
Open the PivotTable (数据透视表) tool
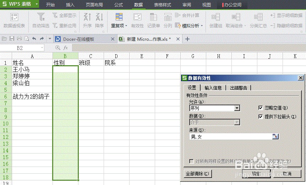coord(14,21)
